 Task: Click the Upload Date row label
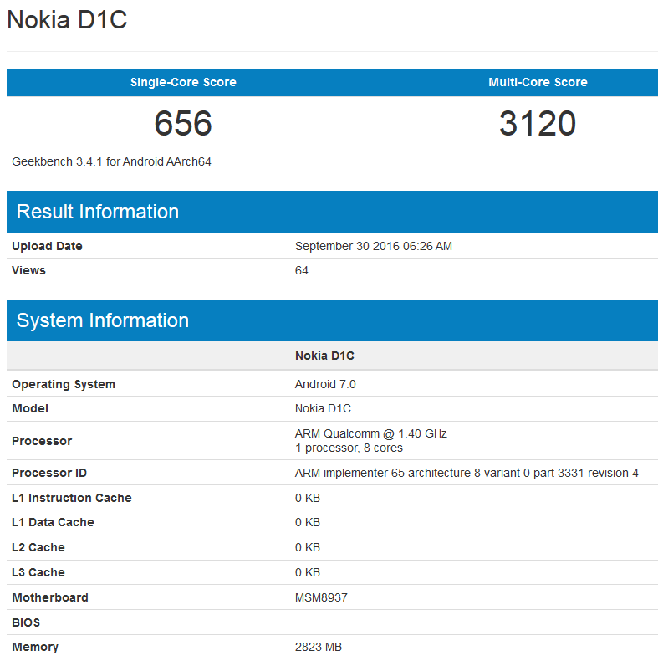47,246
